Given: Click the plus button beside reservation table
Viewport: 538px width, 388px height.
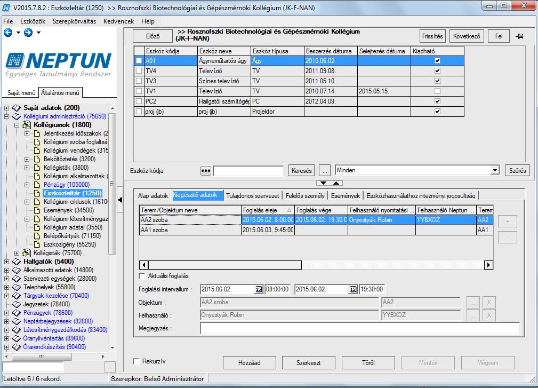Looking at the screenshot, I should (x=508, y=221).
